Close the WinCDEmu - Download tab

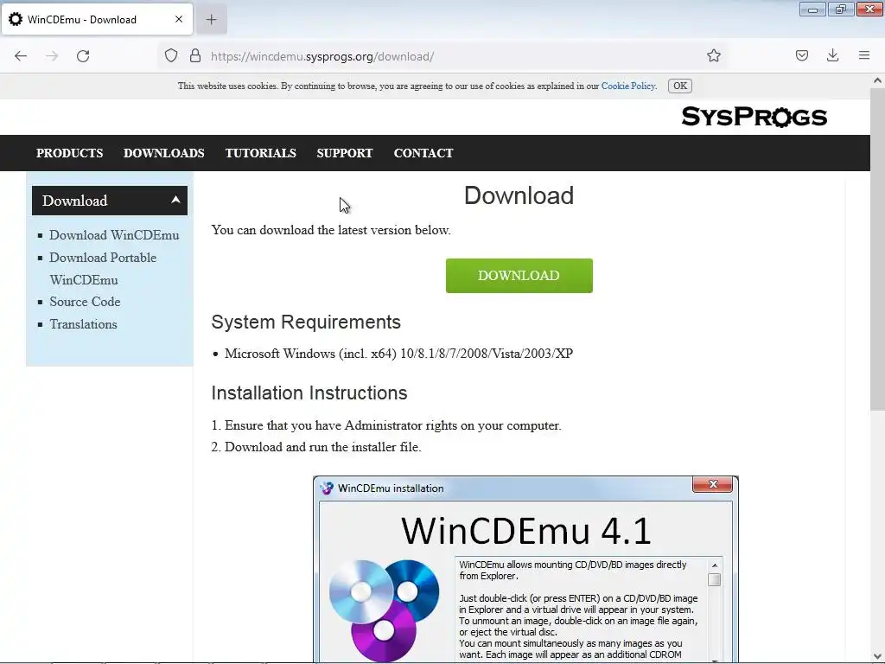[179, 19]
